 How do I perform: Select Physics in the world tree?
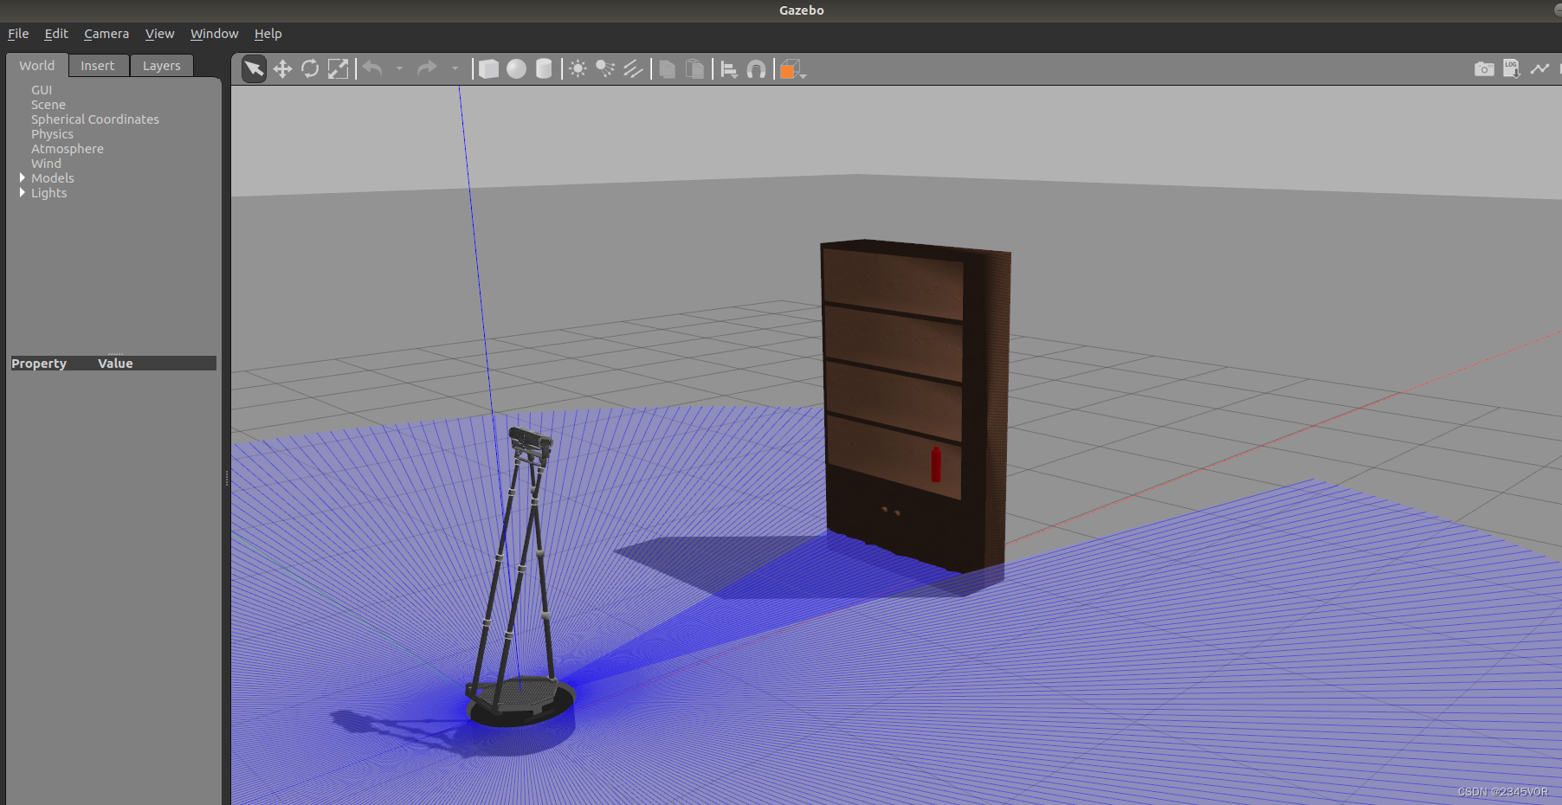[53, 134]
